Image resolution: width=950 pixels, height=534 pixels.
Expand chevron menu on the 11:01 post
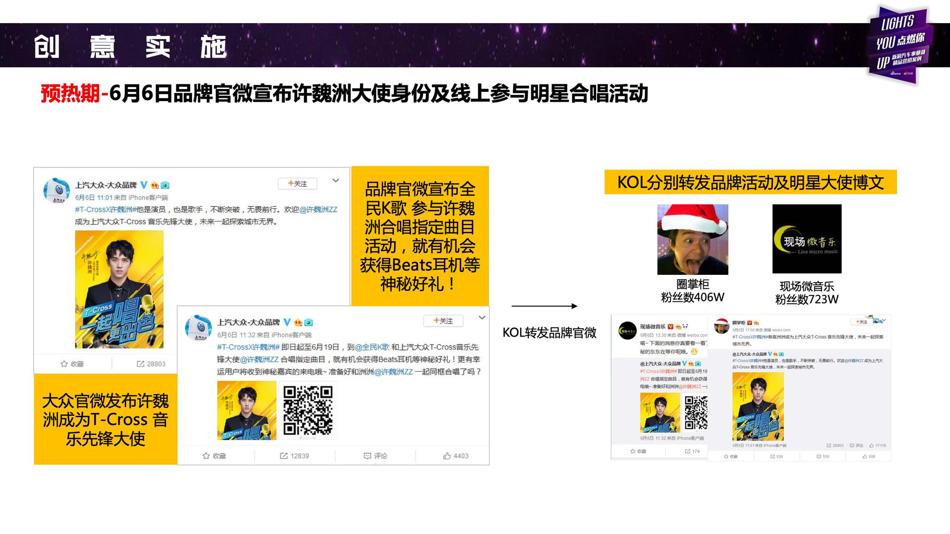coord(335,181)
